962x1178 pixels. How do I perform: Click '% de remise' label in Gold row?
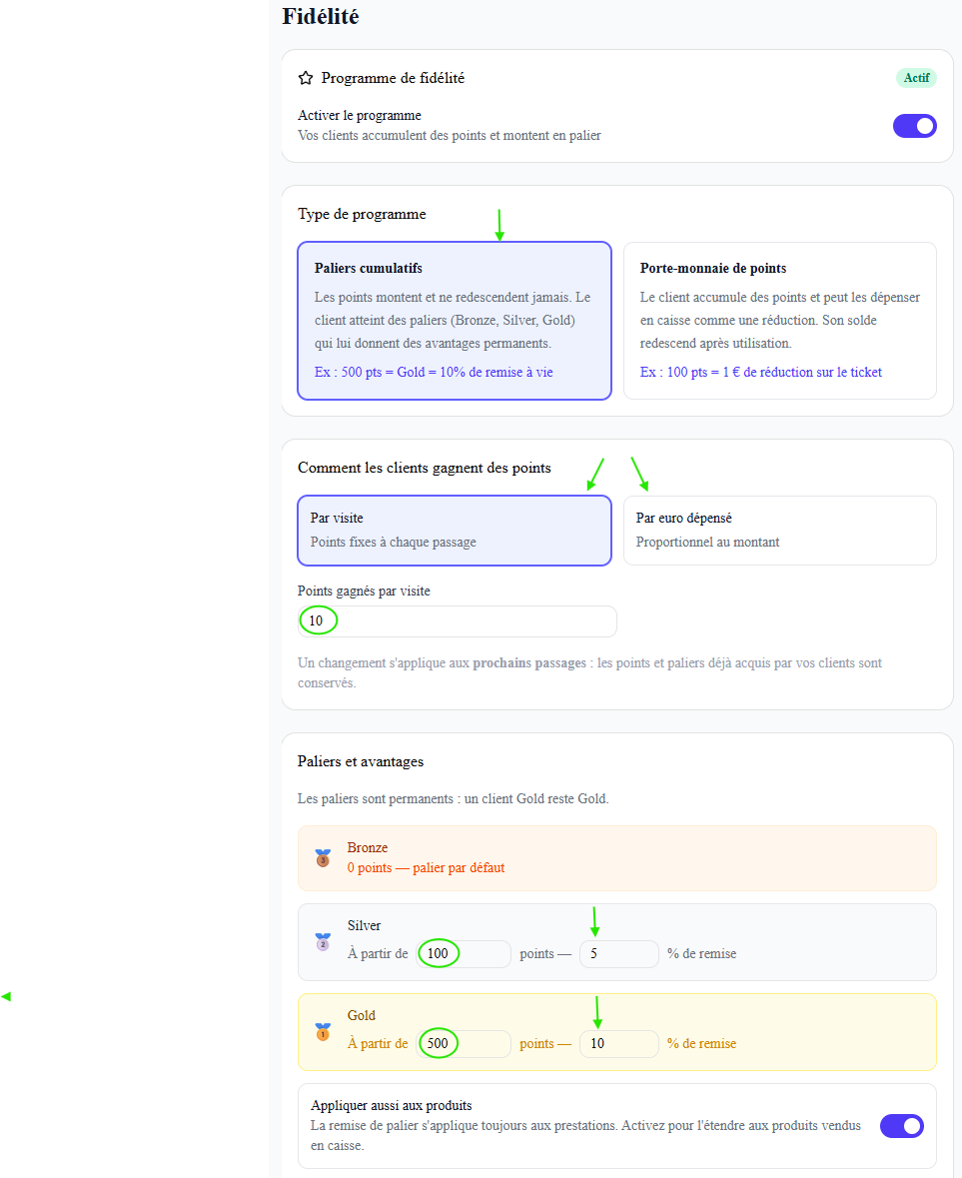point(701,1043)
